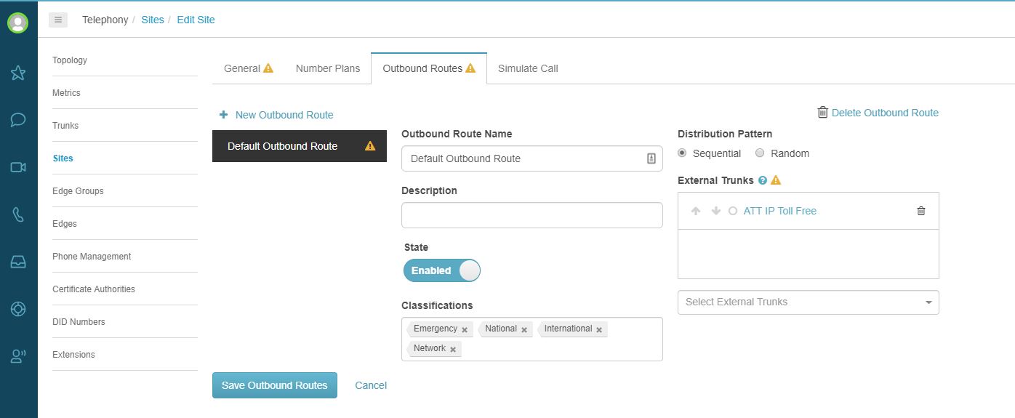Remove the Emergency classification tag

tap(465, 330)
